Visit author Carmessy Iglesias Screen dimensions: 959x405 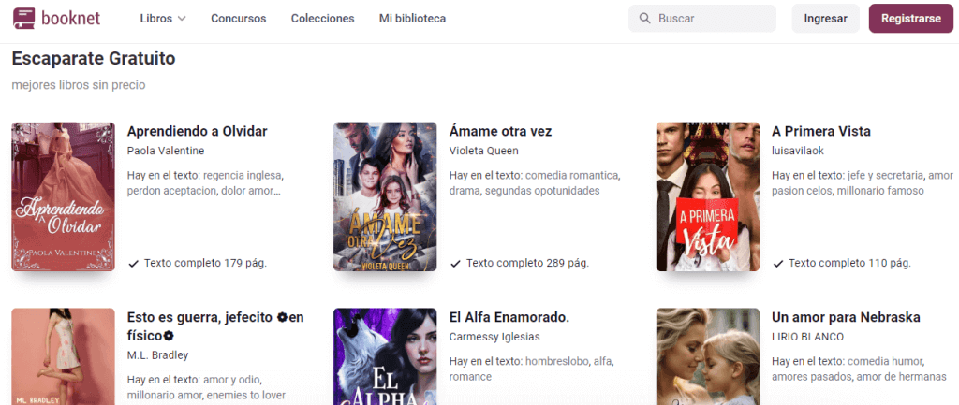[x=494, y=338]
